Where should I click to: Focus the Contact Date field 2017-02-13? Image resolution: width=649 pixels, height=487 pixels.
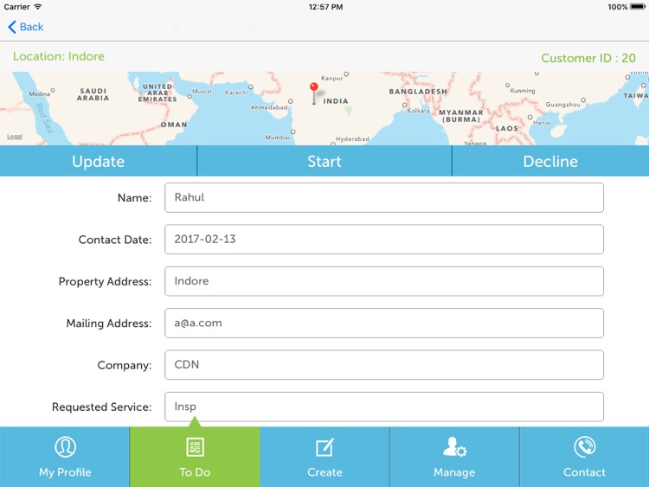pyautogui.click(x=384, y=239)
